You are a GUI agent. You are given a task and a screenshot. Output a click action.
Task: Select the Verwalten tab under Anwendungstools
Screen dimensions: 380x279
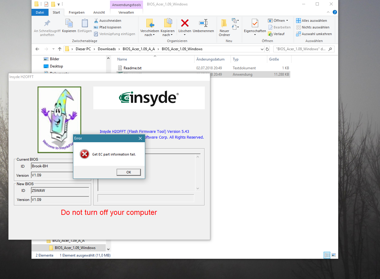click(126, 12)
